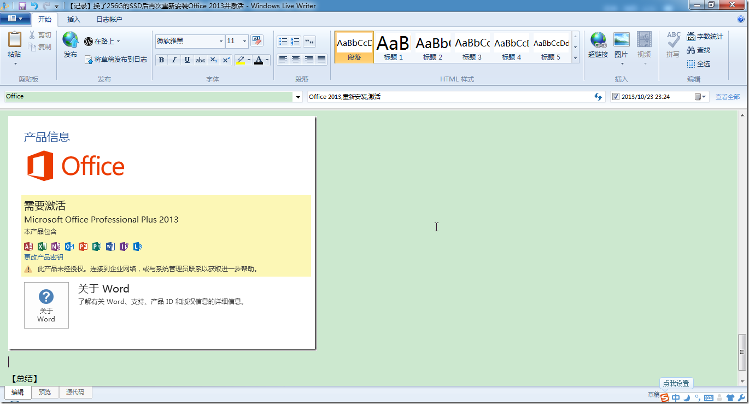The image size is (749, 404).
Task: Open the 在路上 blog account dropdown
Action: tap(102, 41)
